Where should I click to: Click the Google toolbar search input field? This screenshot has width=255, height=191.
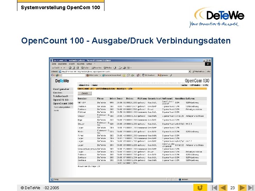tap(74, 75)
